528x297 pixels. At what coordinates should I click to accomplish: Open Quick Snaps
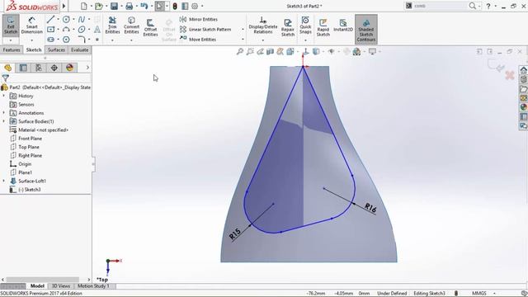(x=305, y=26)
